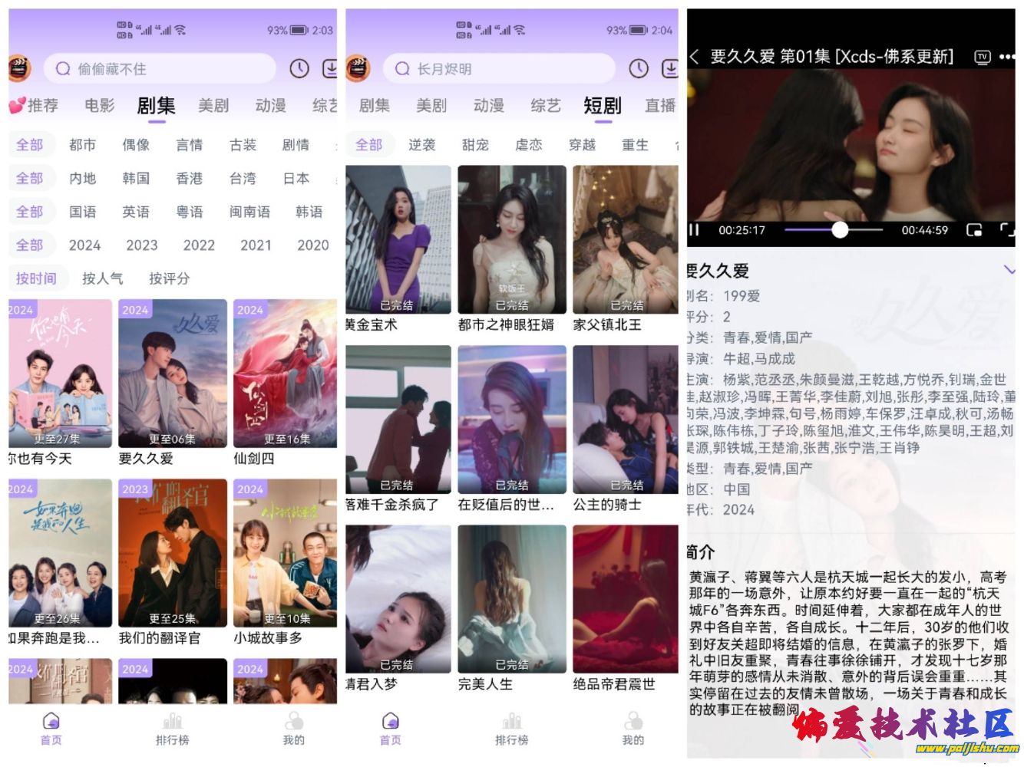Sort the list by 按评分

[x=169, y=278]
